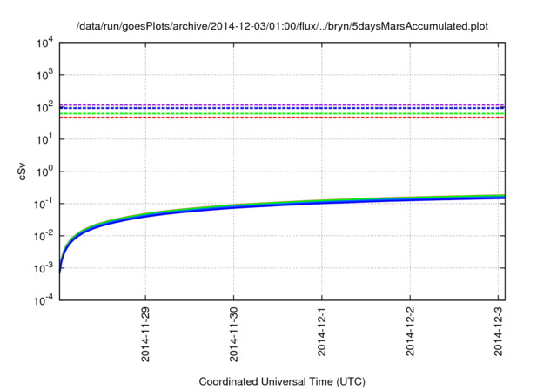Click the 2014-12-1 date label

pyautogui.click(x=321, y=332)
